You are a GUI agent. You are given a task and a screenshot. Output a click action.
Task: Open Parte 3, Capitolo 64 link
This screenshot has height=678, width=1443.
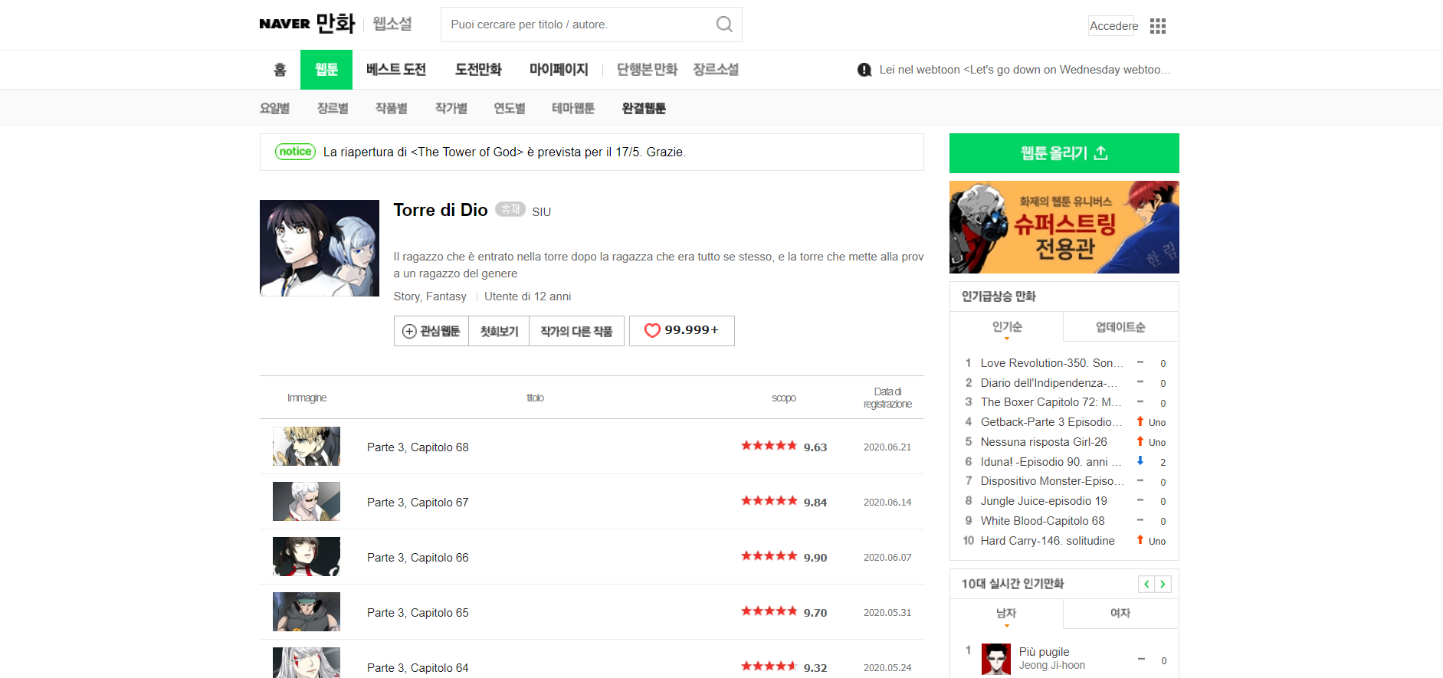click(418, 668)
